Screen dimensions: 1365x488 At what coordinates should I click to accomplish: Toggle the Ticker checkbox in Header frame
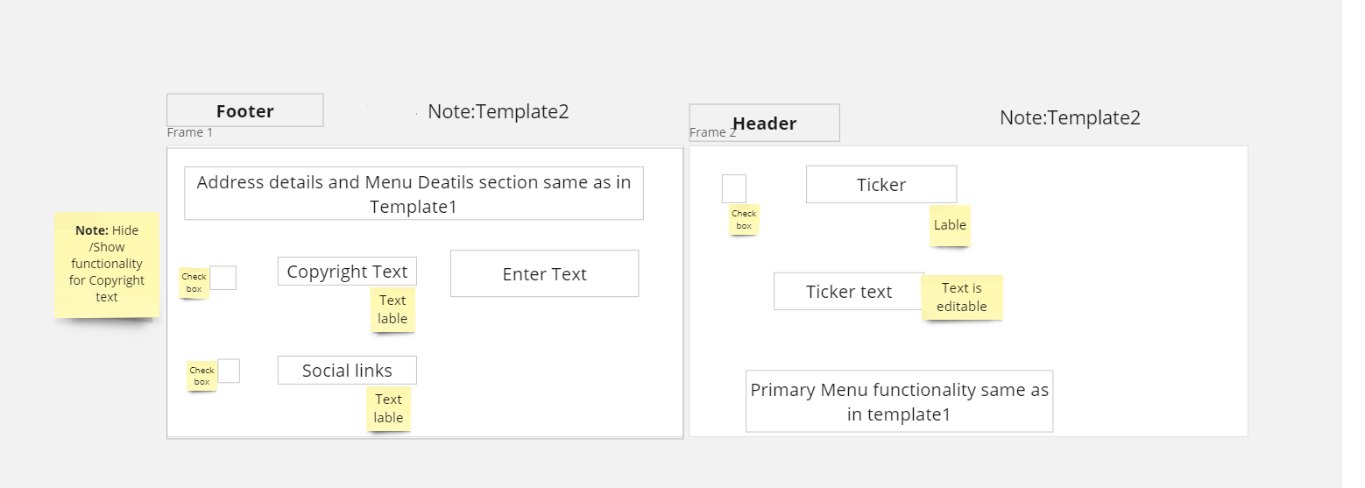pyautogui.click(x=734, y=188)
